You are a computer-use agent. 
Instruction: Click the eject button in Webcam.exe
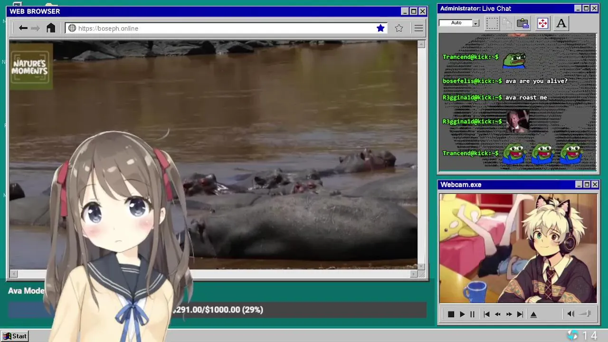click(533, 314)
